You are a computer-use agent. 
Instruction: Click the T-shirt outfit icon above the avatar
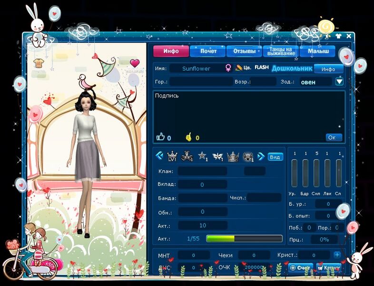38,62
